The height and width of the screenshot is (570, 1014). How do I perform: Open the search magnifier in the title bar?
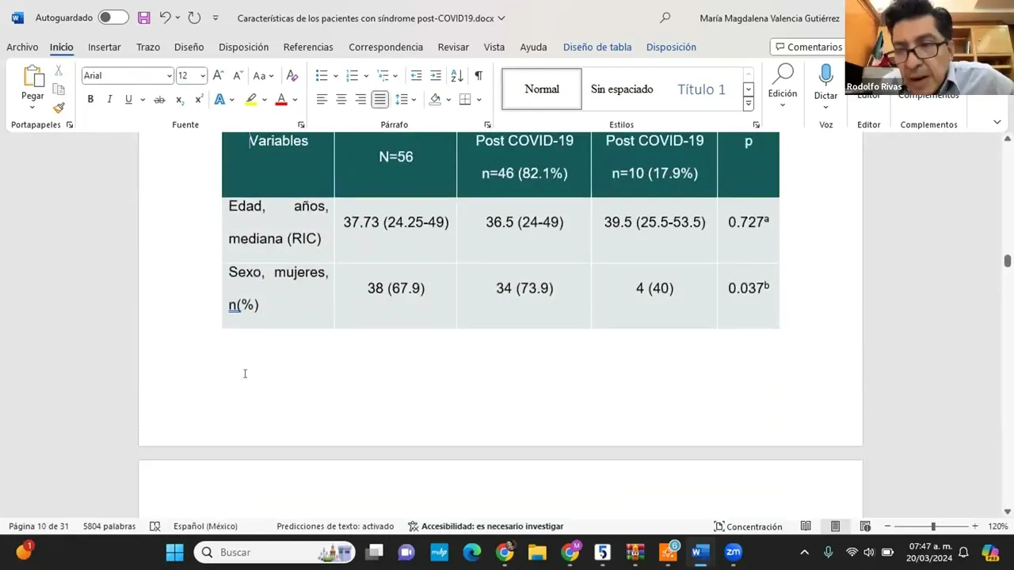click(x=665, y=17)
